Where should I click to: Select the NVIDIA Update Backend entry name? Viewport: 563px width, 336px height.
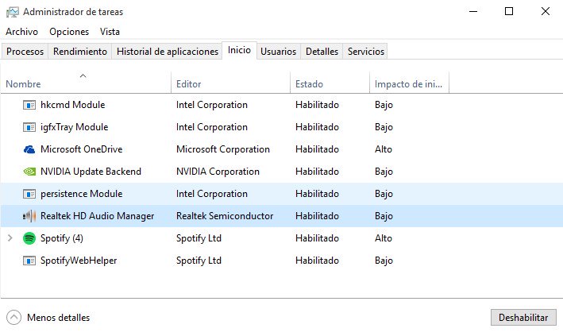(91, 172)
